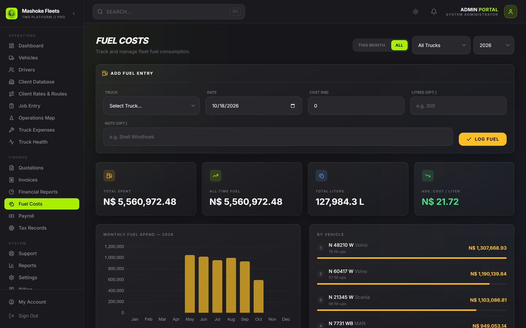Click the Truck Health pulse icon
Screen dimensions: 526x328
pyautogui.click(x=12, y=142)
